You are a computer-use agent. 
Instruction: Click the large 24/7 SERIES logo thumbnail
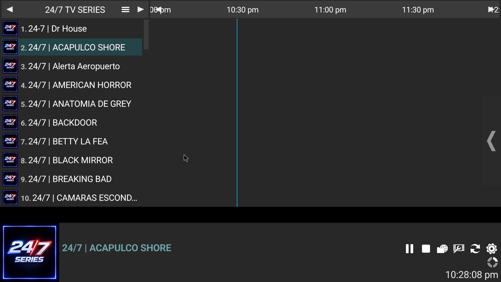coord(29,252)
